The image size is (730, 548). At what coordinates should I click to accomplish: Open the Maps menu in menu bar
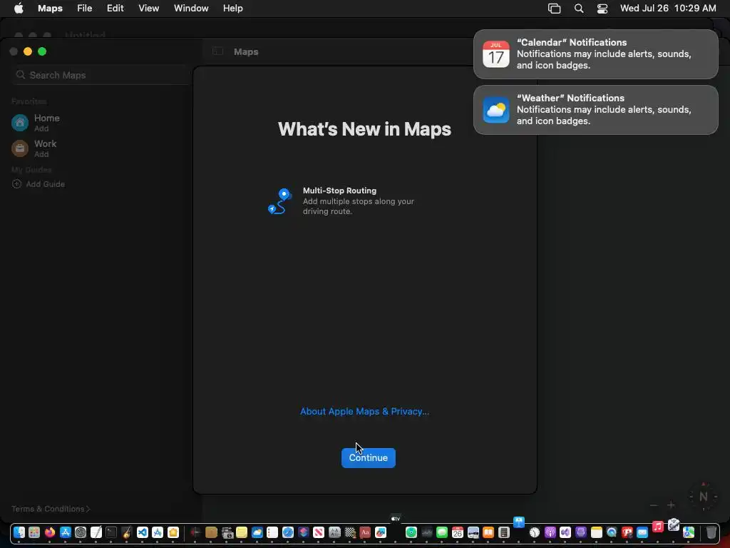[51, 9]
